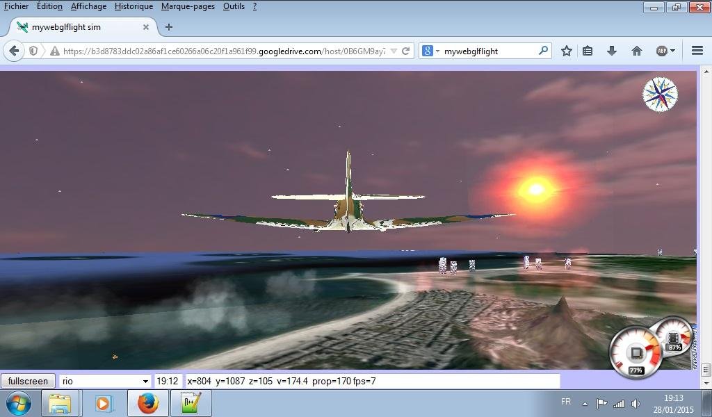This screenshot has width=712, height=417.
Task: Open the URL history dropdown arrow
Action: 394,51
